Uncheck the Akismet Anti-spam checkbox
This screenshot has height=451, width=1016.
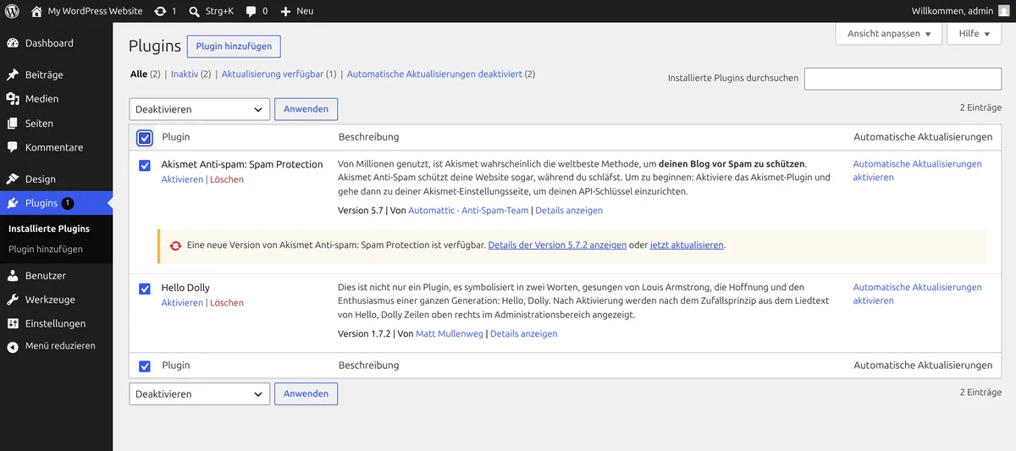tap(145, 166)
